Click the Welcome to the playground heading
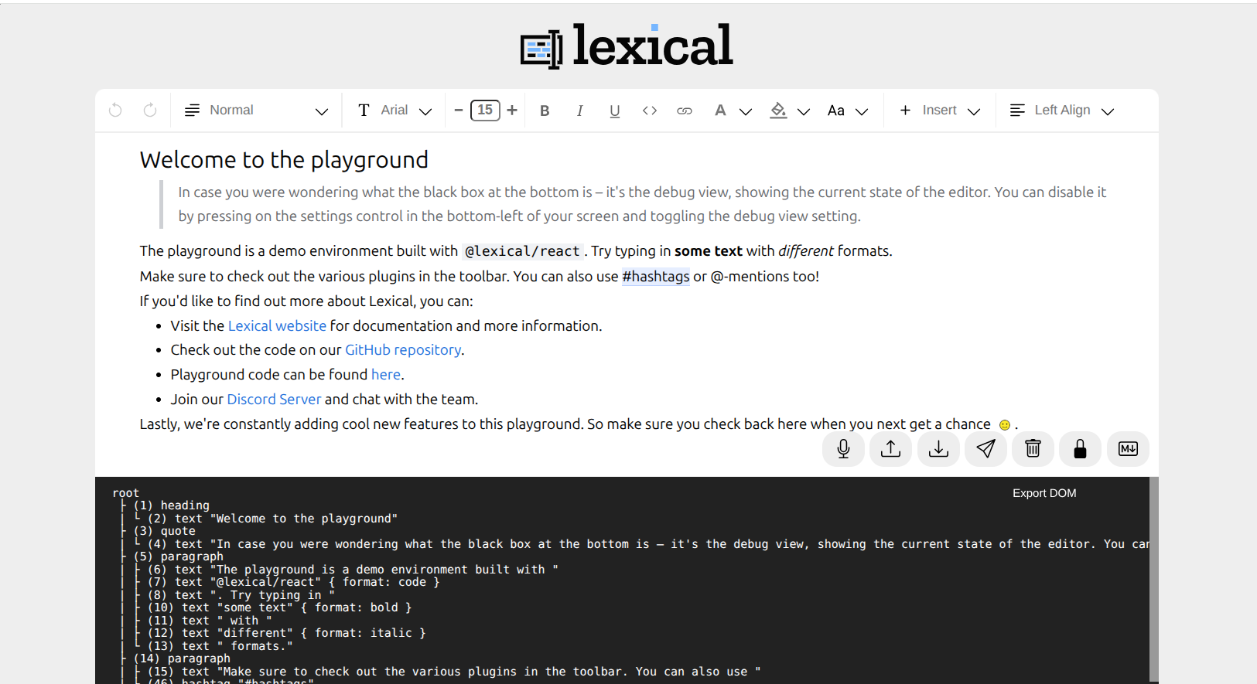The width and height of the screenshot is (1257, 684). coord(284,160)
